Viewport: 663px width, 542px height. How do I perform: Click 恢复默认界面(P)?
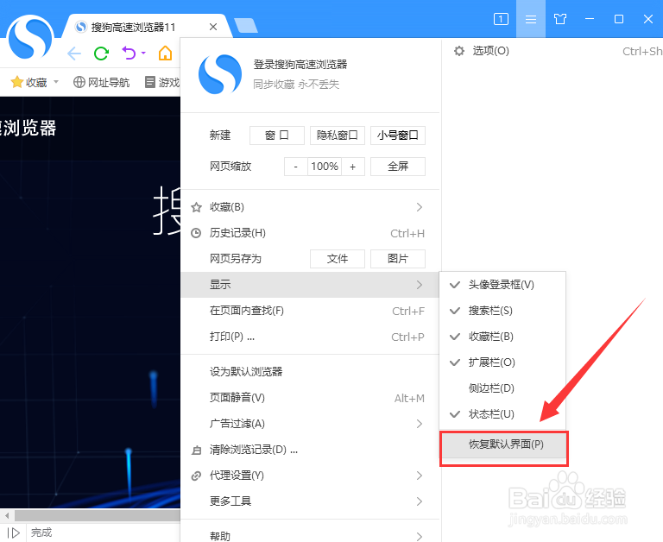tap(503, 444)
